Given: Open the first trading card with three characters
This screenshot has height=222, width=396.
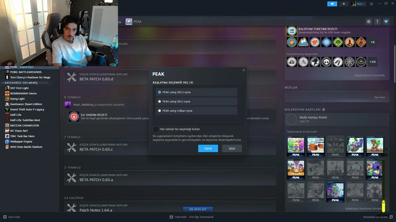Looking at the screenshot, I should 296,146.
